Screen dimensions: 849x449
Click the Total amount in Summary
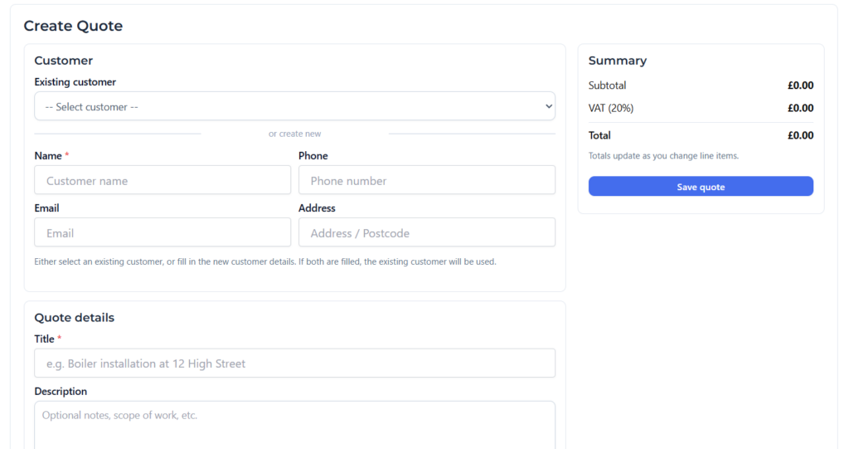800,135
